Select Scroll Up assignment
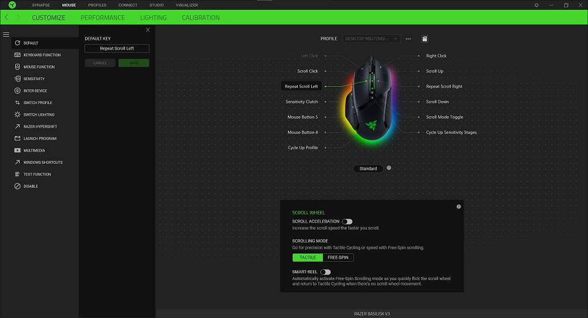The image size is (588, 318). coord(435,71)
